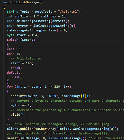Click the '// Full telegram' comment

[26, 59]
